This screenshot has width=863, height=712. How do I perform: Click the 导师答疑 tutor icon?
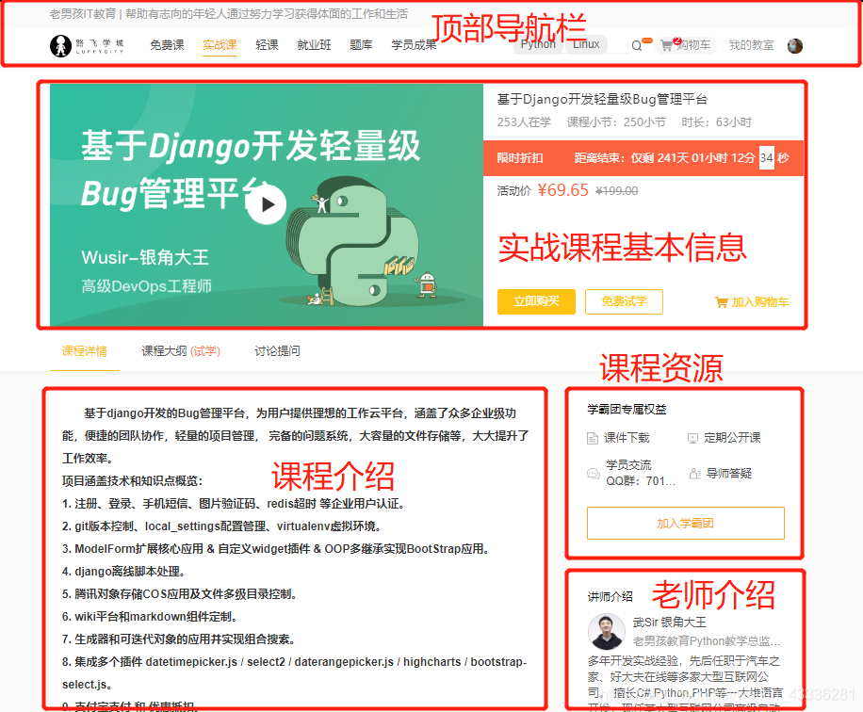click(x=695, y=473)
